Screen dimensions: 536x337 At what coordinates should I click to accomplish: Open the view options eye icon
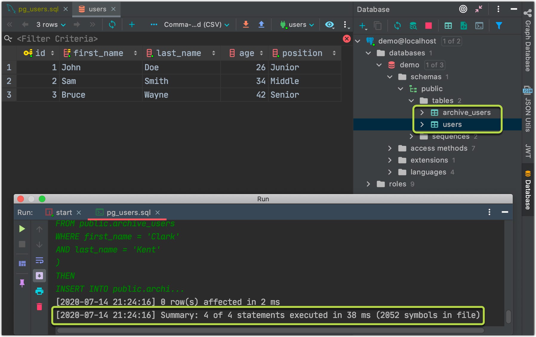tap(329, 24)
